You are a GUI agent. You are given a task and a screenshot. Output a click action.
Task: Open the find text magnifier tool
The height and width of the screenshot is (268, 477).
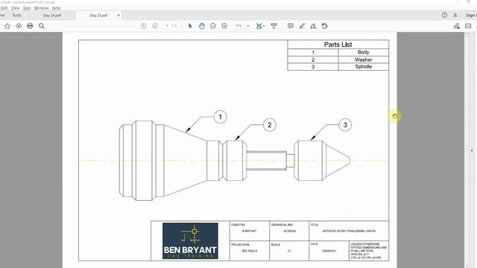[x=42, y=26]
